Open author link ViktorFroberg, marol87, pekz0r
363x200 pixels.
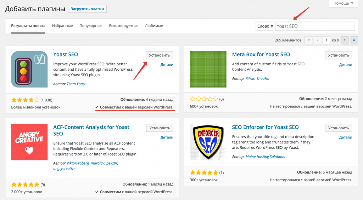pos(93,163)
